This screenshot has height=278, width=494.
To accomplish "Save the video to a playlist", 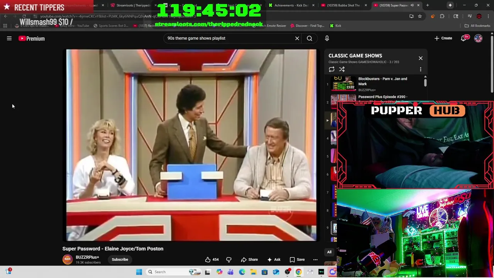I will [x=297, y=259].
